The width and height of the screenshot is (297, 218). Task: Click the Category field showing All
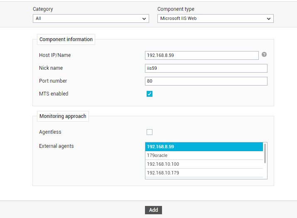point(91,19)
